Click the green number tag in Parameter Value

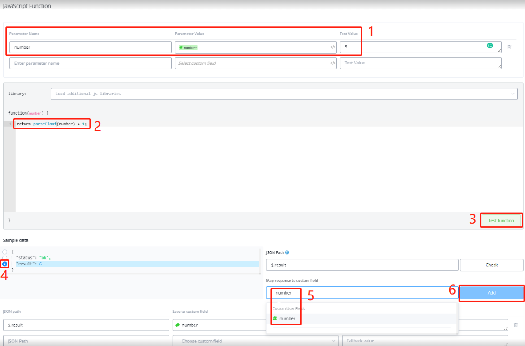click(188, 47)
